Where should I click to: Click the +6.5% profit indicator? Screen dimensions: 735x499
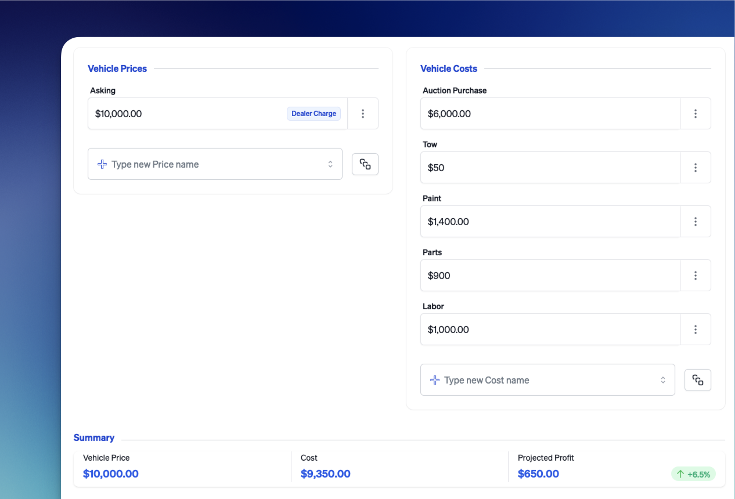[693, 474]
